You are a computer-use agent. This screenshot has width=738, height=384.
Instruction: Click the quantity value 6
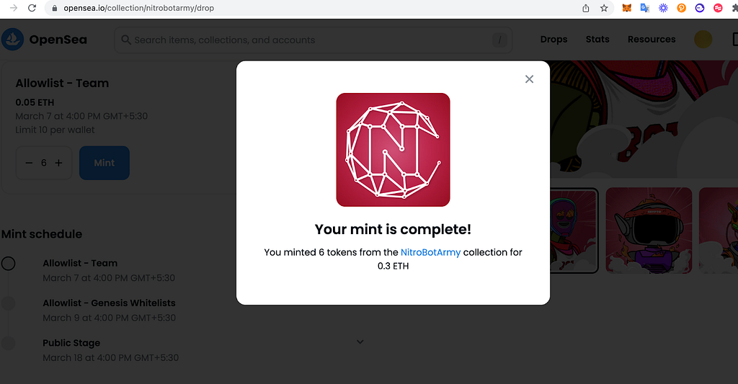tap(44, 163)
